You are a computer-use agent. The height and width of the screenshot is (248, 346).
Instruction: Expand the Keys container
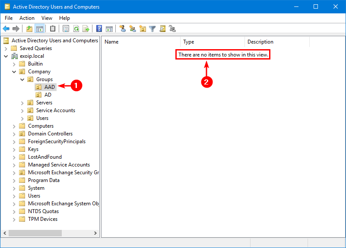pos(14,150)
